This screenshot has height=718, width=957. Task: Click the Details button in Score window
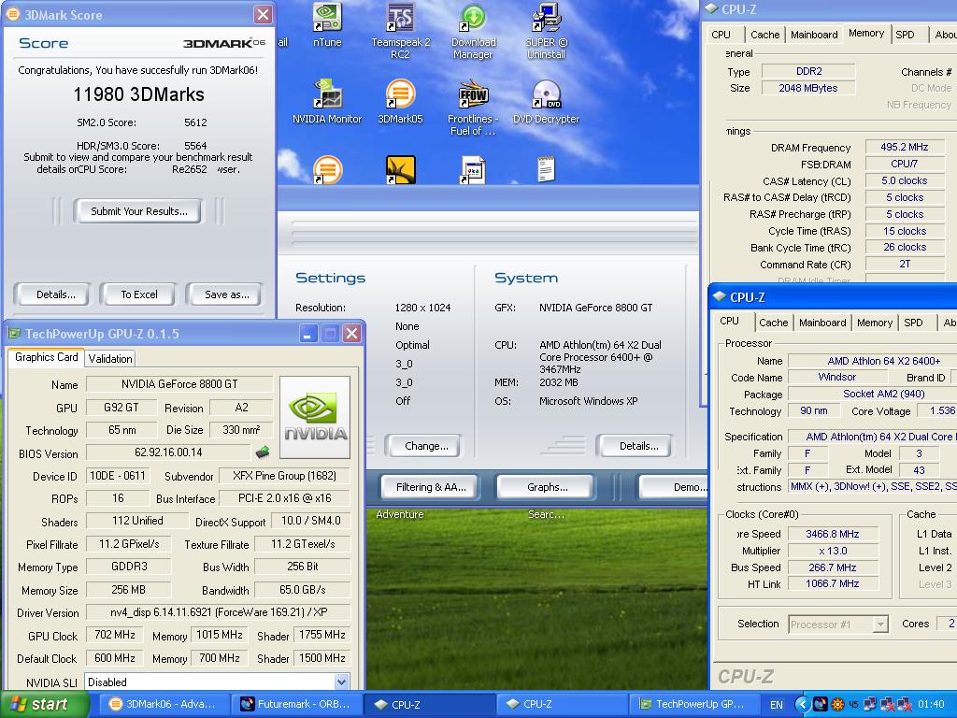pos(55,294)
